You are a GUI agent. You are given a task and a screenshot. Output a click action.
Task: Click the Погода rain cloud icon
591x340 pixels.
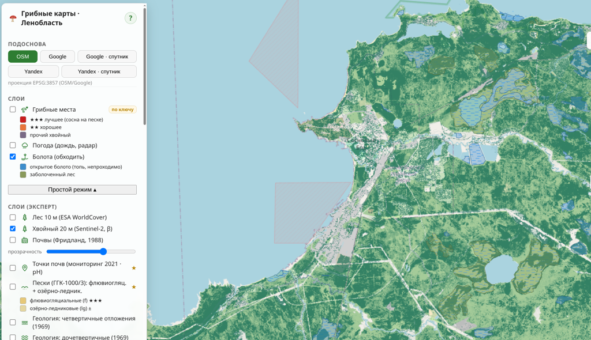pyautogui.click(x=24, y=145)
